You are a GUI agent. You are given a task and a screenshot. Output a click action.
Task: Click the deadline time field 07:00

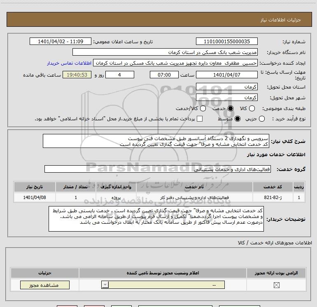164,75
